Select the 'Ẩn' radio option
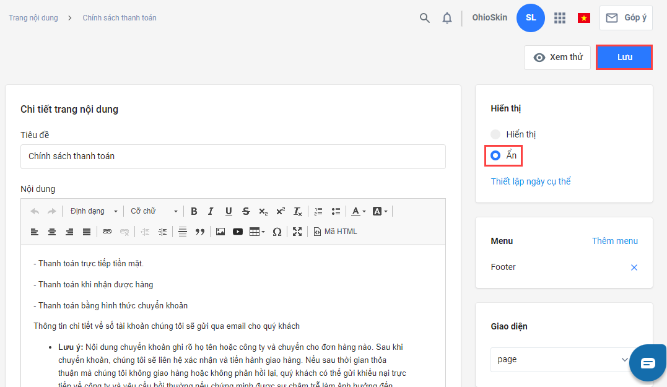Image resolution: width=667 pixels, height=387 pixels. click(x=495, y=155)
